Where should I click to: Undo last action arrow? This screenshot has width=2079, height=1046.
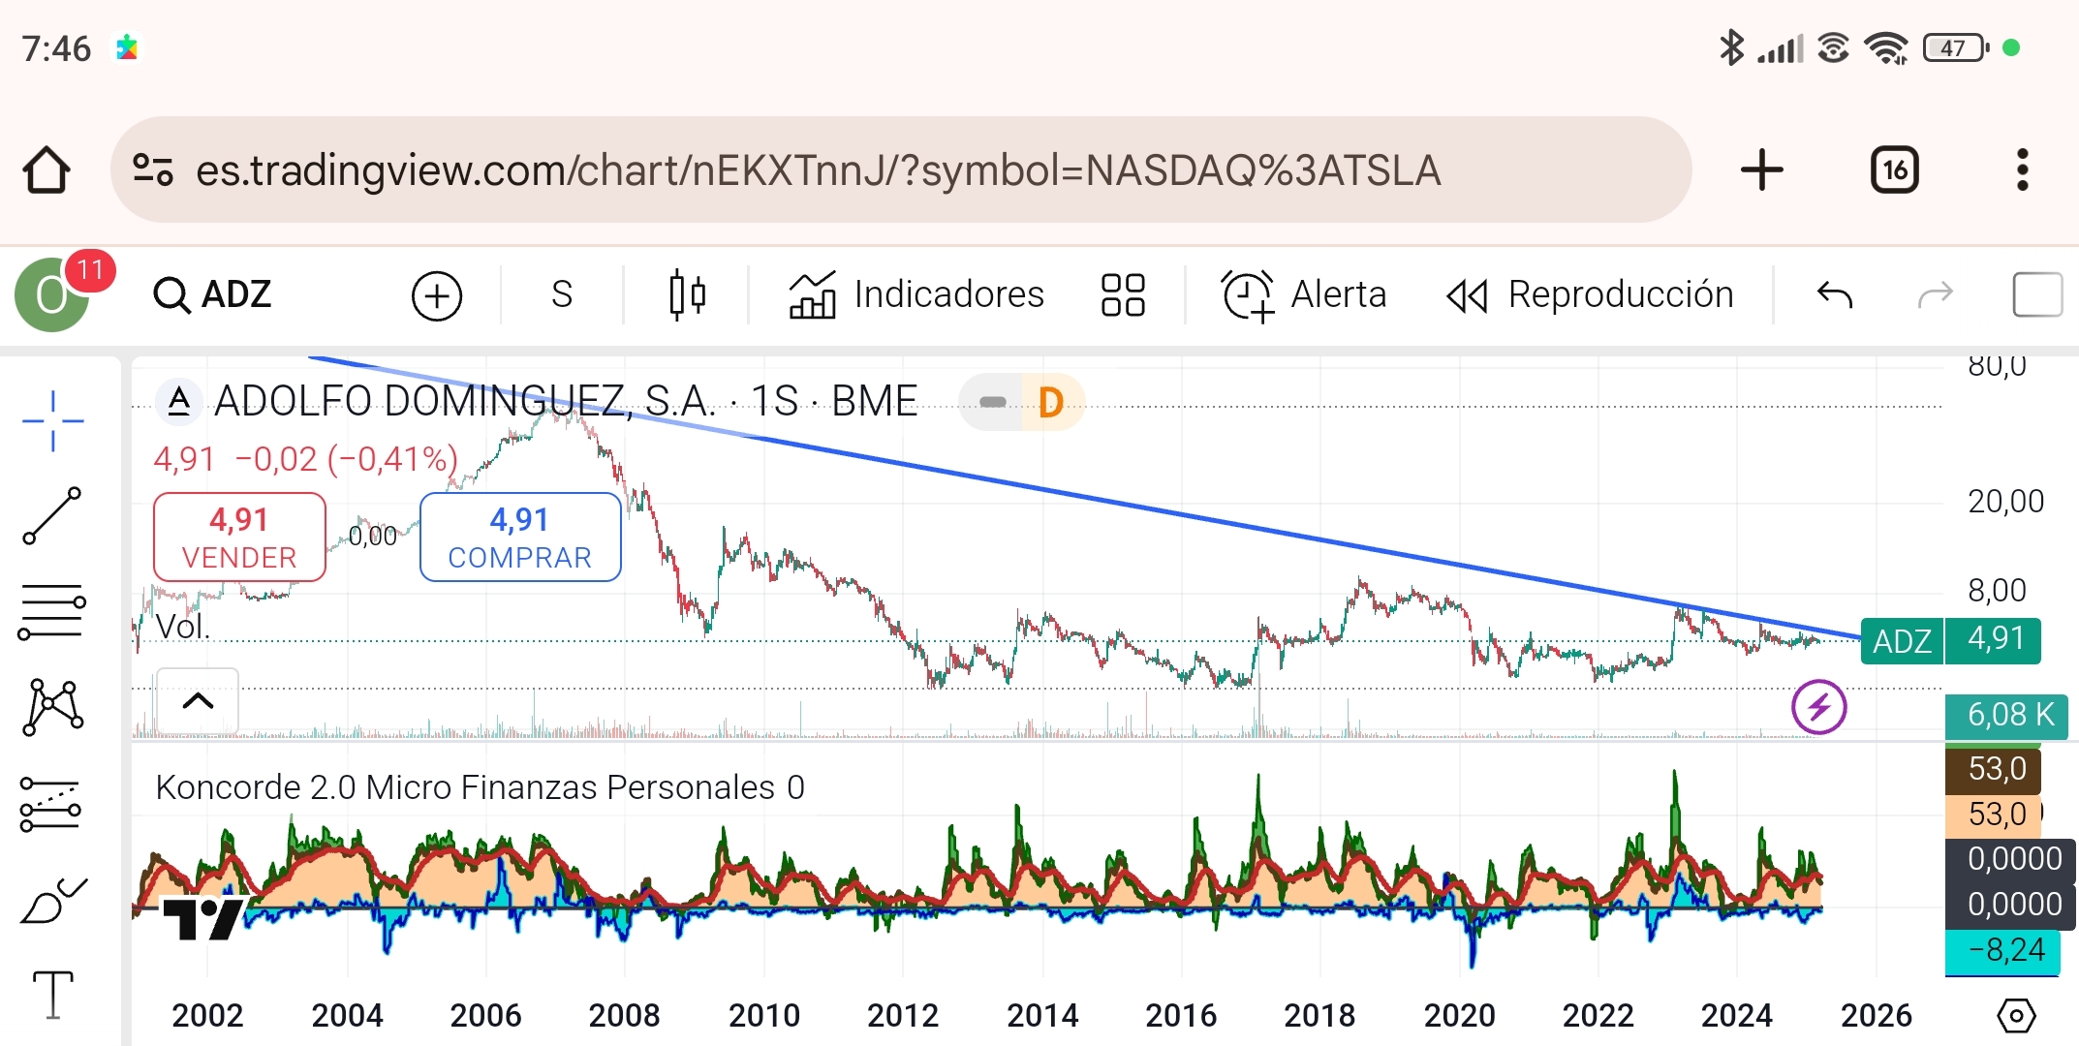(x=1834, y=293)
